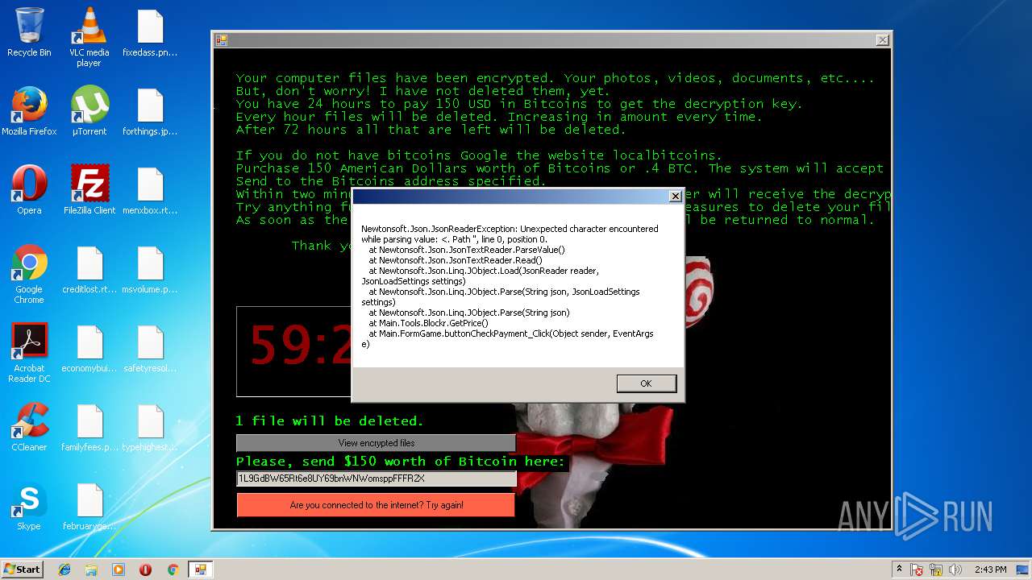The image size is (1032, 580).
Task: Select the forthings.jpg file icon
Action: pyautogui.click(x=150, y=111)
